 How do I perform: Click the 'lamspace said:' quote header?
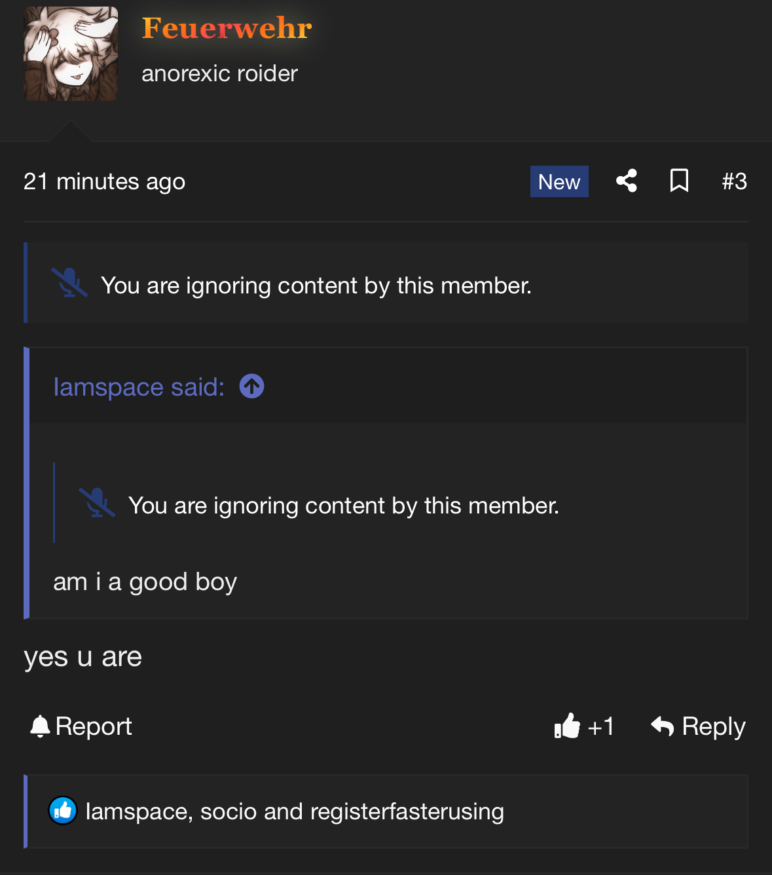[x=139, y=387]
